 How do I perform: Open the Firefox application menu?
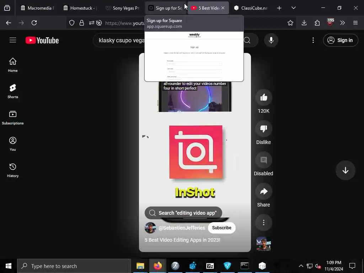(355, 23)
